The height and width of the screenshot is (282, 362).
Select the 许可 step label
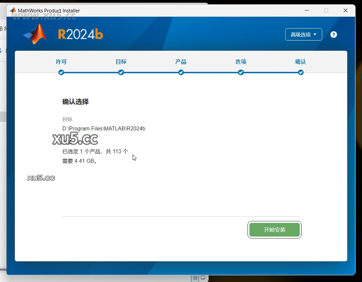click(61, 61)
